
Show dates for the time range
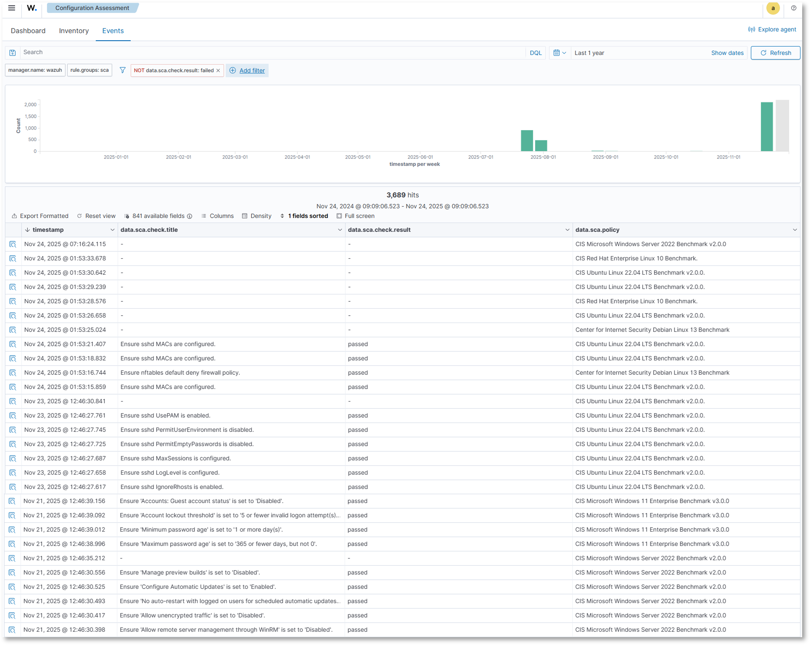(727, 53)
